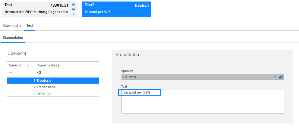Select the Italienisch row in Übersicht

pos(53,93)
